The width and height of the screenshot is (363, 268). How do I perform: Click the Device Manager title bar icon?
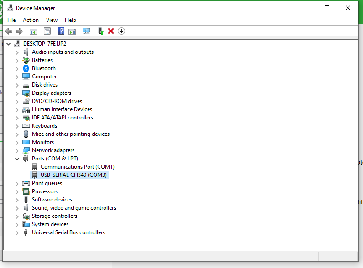(10, 8)
